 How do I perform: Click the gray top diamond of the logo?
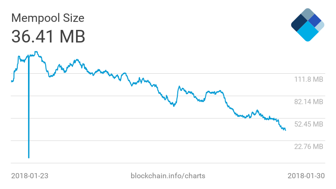[308, 14]
